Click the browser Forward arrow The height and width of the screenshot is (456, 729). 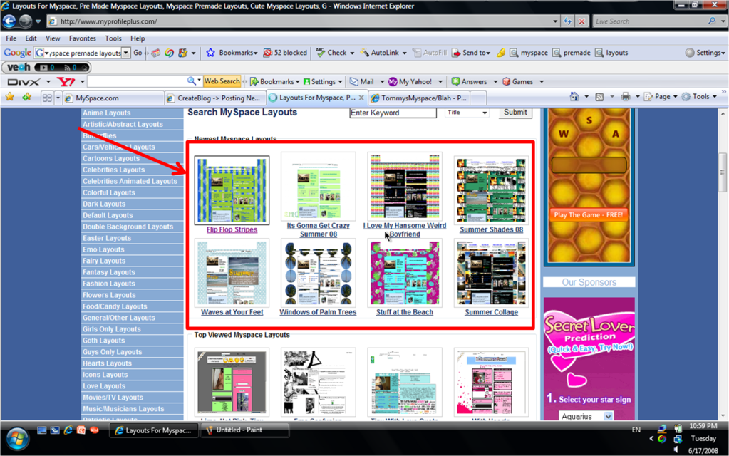point(25,21)
